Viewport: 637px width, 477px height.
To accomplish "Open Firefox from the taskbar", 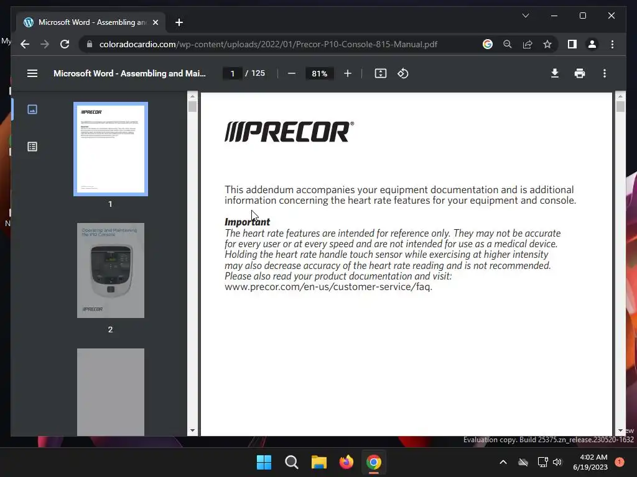I will (346, 462).
